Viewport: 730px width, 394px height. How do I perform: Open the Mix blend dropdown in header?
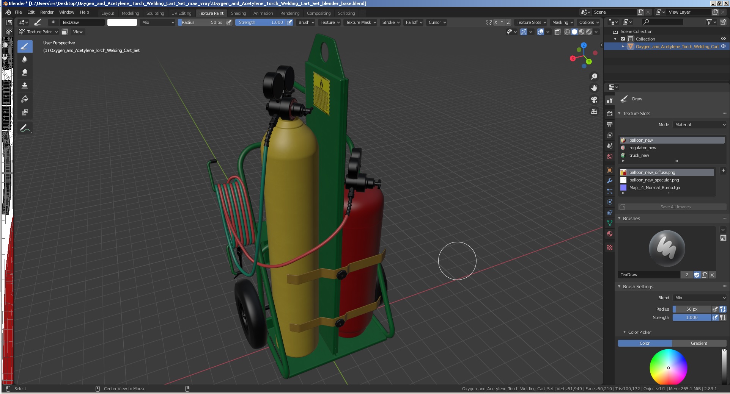tap(158, 22)
